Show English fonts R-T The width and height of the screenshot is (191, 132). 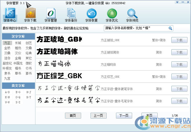pos(29,97)
